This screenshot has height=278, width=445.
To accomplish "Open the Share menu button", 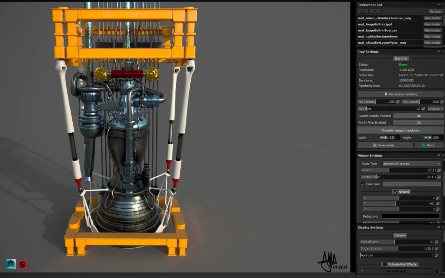I will click(x=429, y=145).
